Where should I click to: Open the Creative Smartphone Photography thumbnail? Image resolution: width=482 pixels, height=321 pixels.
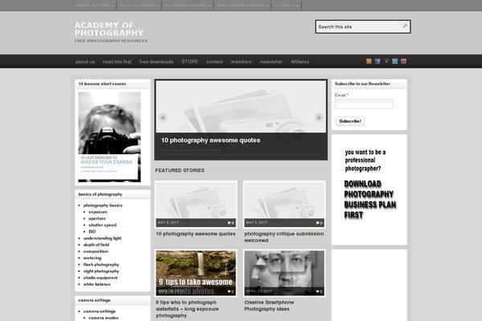284,273
